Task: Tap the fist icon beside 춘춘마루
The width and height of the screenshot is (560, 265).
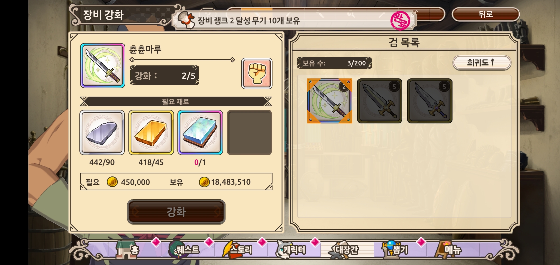Action: [x=257, y=73]
